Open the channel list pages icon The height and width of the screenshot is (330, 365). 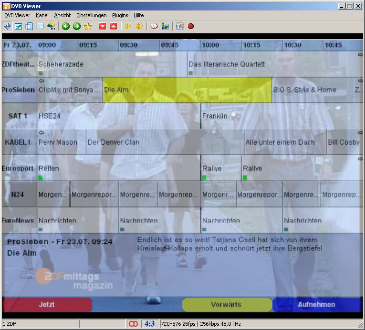[x=29, y=26]
